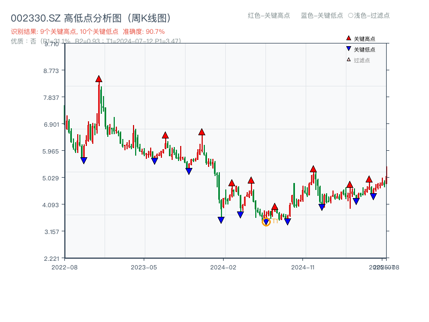Click the 8.773 y-axis label
429x322 pixels.
(51, 71)
